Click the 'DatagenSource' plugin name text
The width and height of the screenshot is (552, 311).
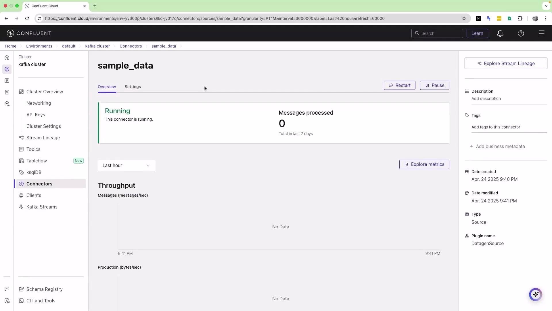point(487,244)
